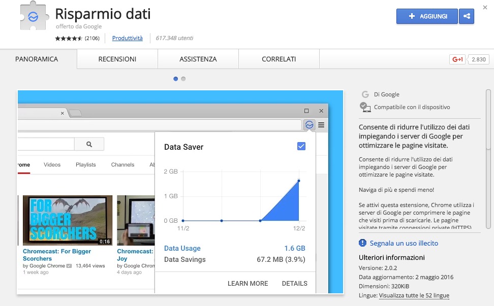Switch to the Assistenza tab

click(198, 59)
